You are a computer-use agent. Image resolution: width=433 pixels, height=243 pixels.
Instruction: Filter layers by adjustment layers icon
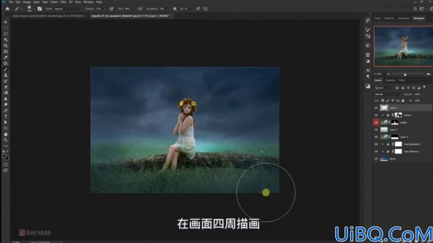402,88
